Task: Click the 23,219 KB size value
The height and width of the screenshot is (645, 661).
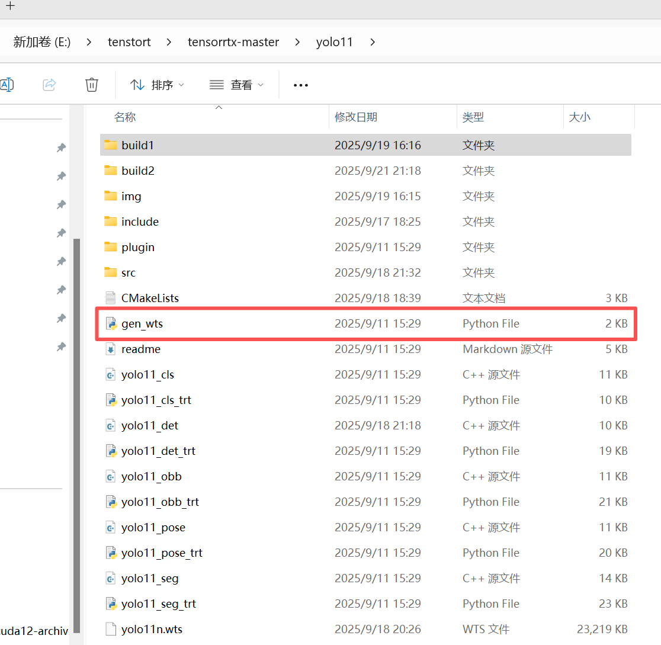Action: [x=602, y=630]
